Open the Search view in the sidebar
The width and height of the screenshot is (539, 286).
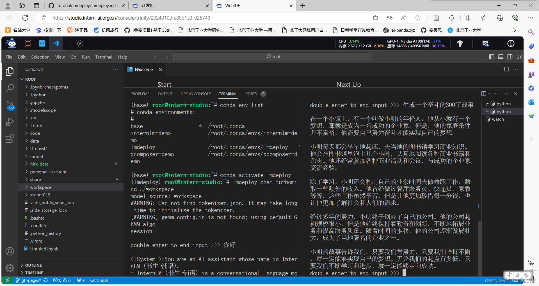point(10,88)
